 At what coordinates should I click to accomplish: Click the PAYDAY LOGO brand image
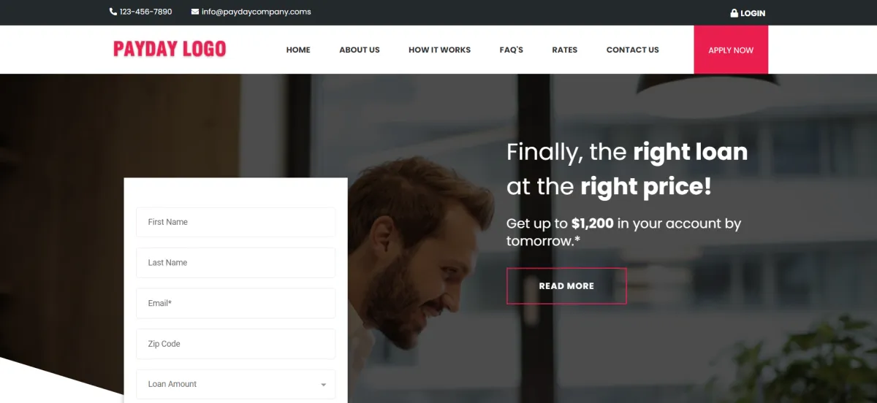coord(170,49)
